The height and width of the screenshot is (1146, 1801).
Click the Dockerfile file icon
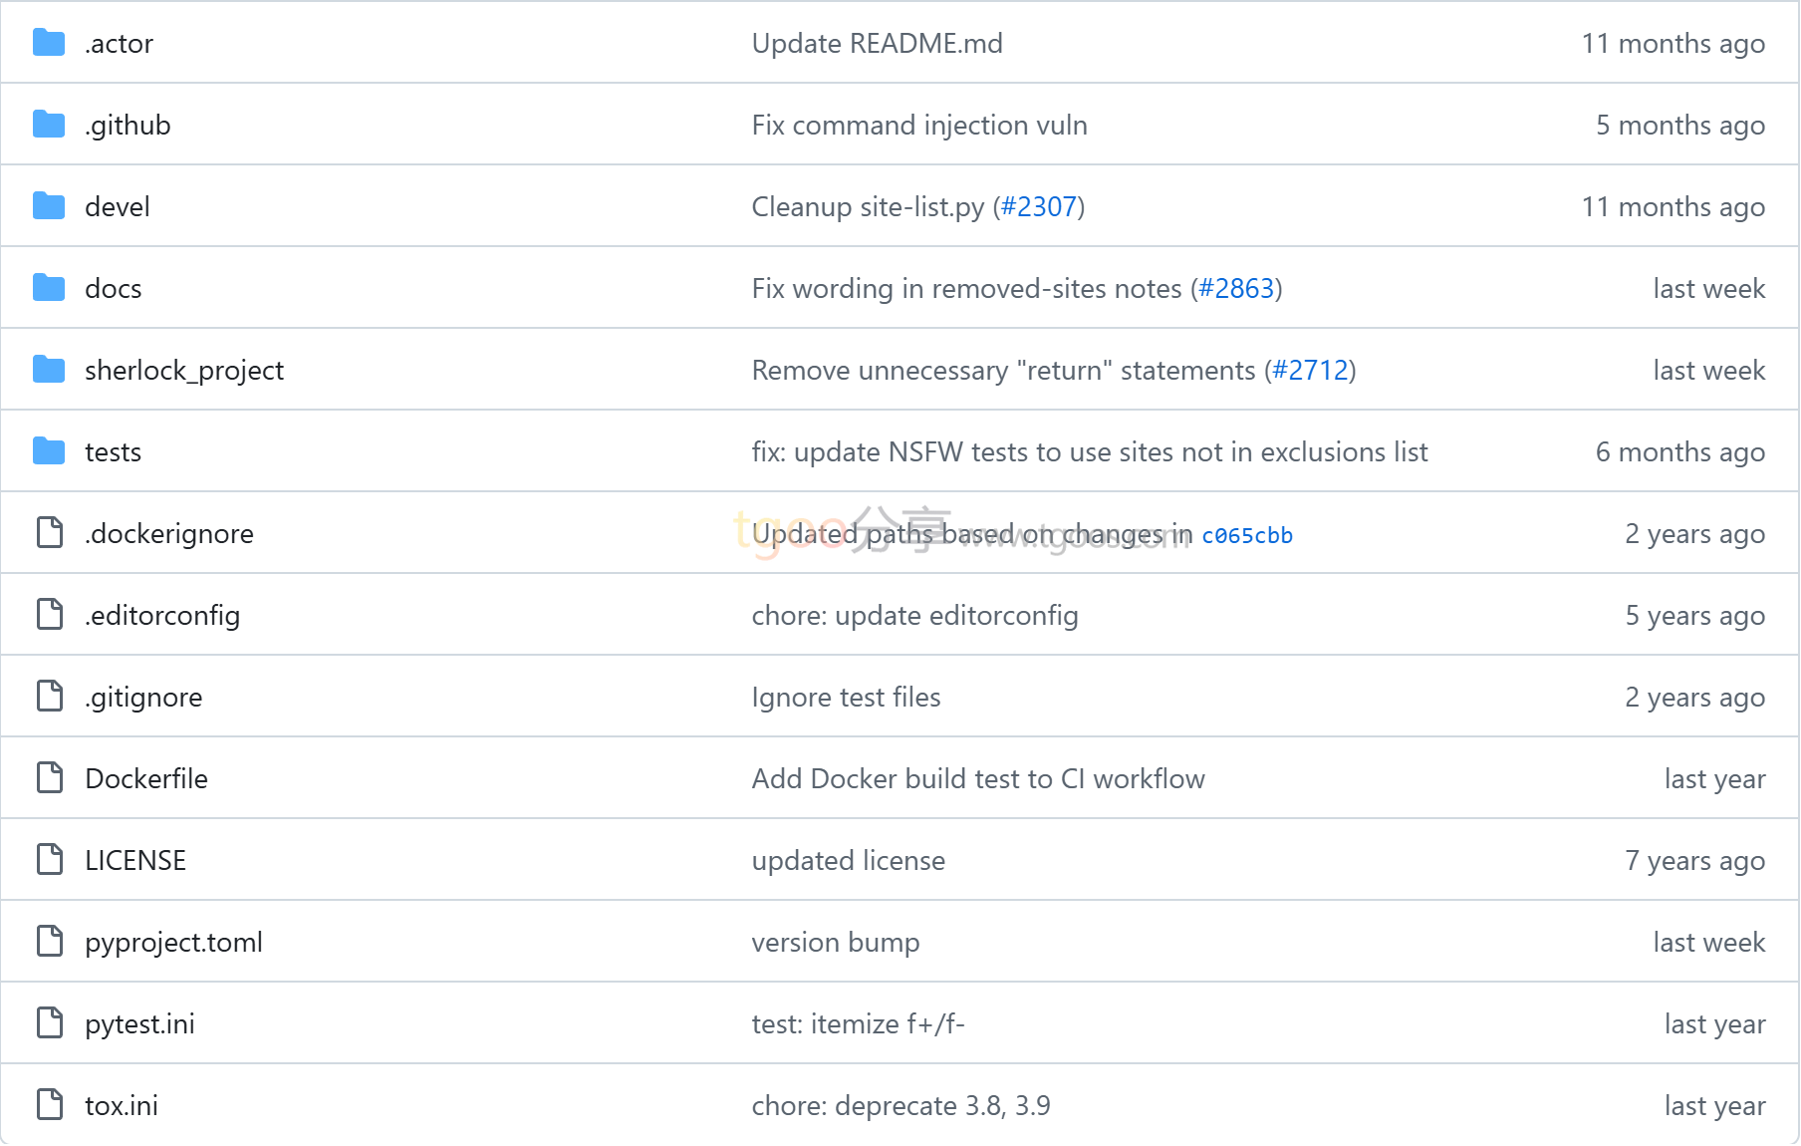[x=50, y=777]
